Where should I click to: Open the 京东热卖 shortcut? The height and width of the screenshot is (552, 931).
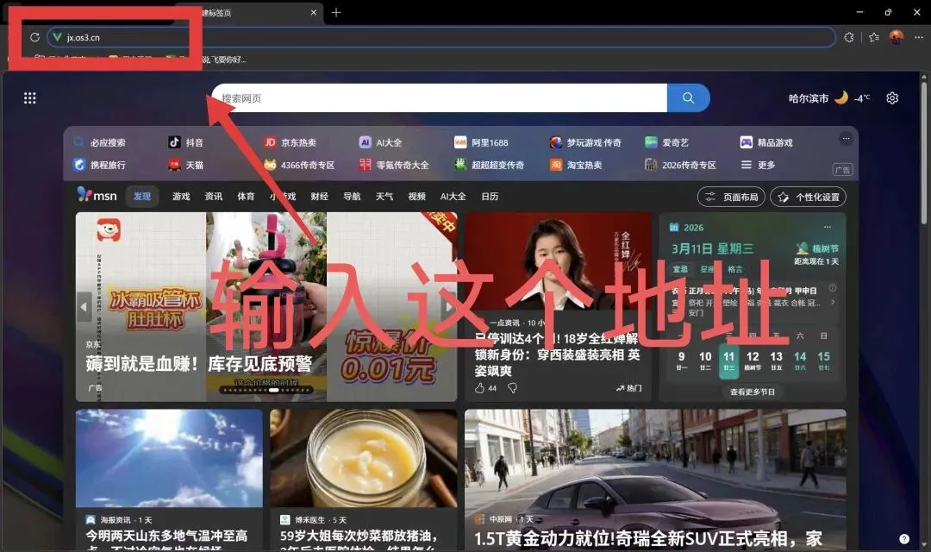(291, 142)
